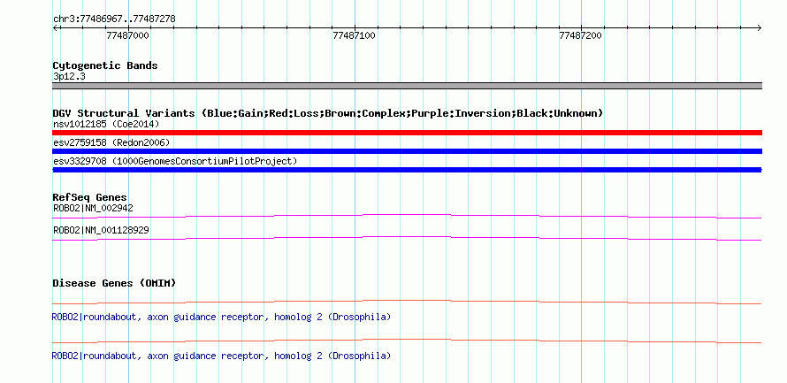Select the Cytogenetic Bands track heading
This screenshot has width=787, height=383.
(105, 65)
